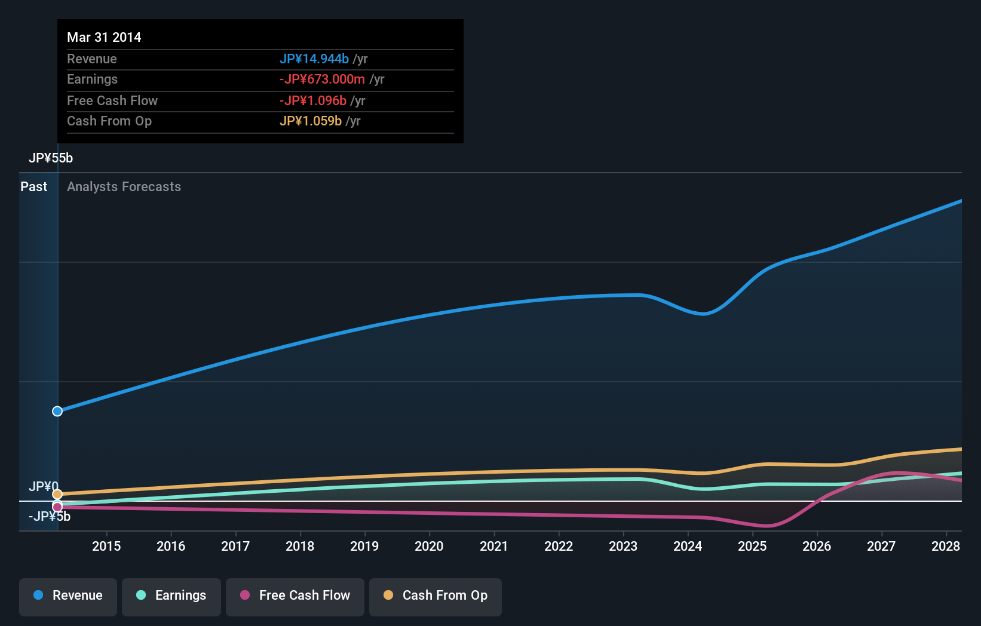Screen dimensions: 981x626
Task: Toggle the Revenue series visibility
Action: click(68, 596)
